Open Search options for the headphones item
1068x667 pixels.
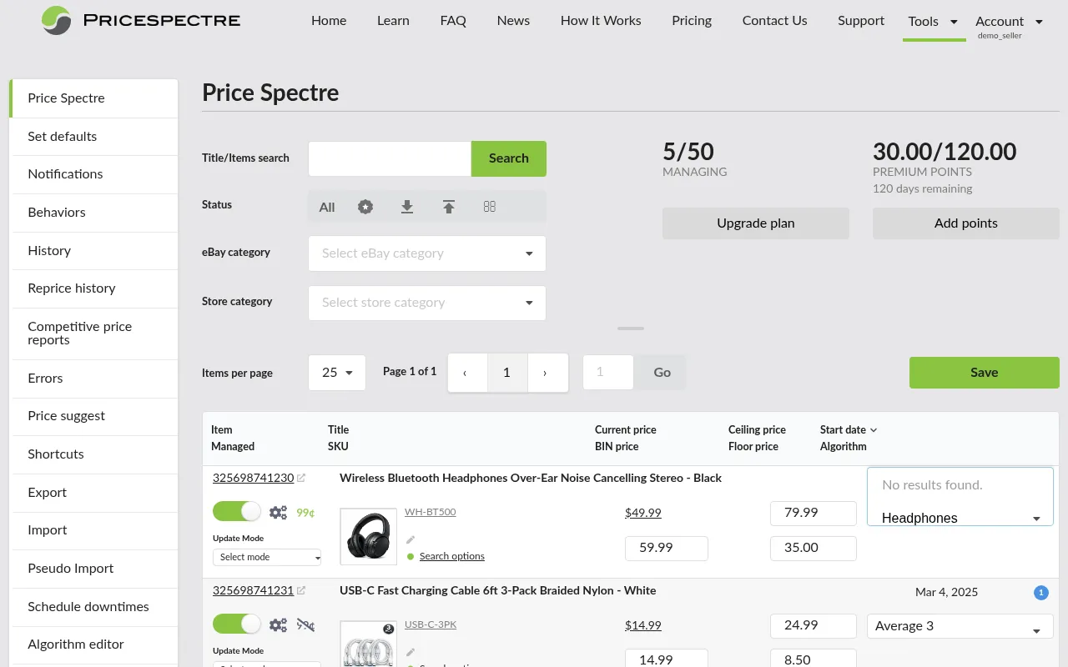(x=451, y=556)
